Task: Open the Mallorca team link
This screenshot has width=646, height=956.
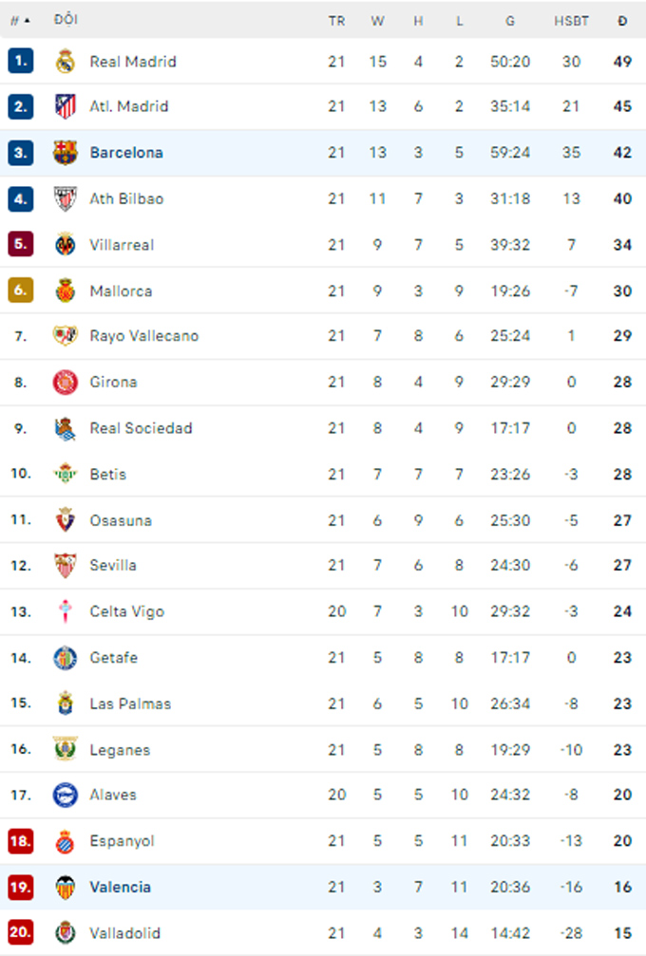Action: pyautogui.click(x=121, y=291)
